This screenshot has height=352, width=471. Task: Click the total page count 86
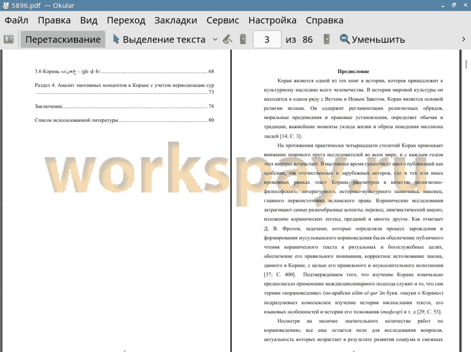tap(308, 40)
